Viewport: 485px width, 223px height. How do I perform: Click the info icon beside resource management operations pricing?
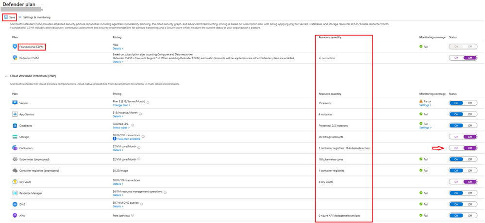(x=165, y=192)
